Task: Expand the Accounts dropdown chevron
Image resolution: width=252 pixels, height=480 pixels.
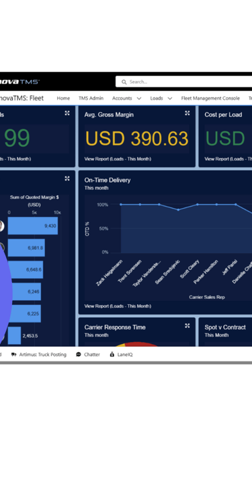Action: (x=138, y=98)
